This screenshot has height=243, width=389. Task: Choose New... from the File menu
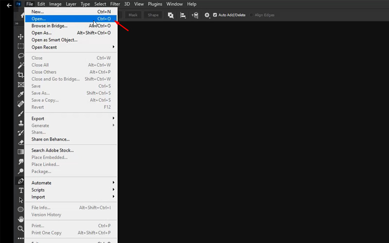point(71,12)
